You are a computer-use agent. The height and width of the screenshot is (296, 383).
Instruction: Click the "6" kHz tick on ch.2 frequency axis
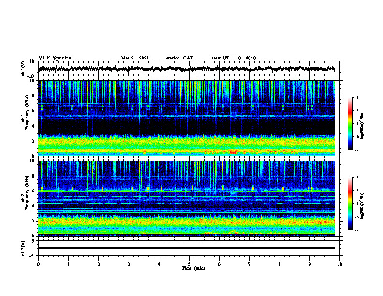tap(34, 191)
